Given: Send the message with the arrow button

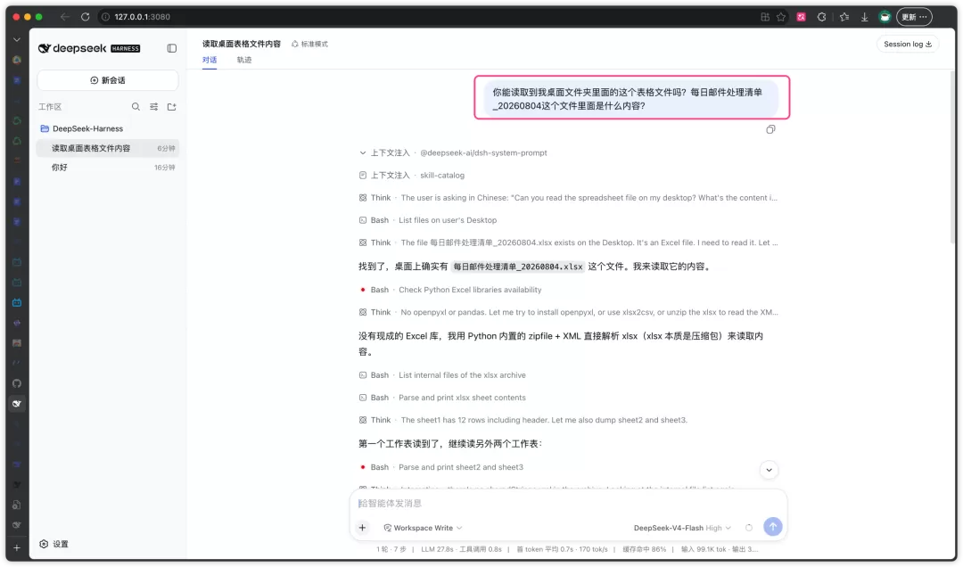Looking at the screenshot, I should [772, 527].
